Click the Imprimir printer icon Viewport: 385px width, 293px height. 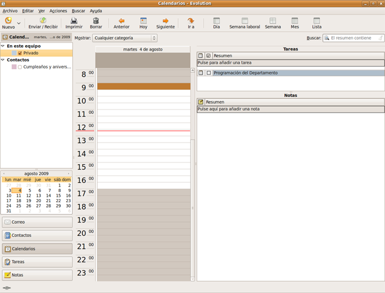click(73, 20)
